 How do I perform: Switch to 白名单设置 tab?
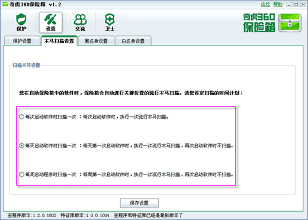click(x=133, y=41)
